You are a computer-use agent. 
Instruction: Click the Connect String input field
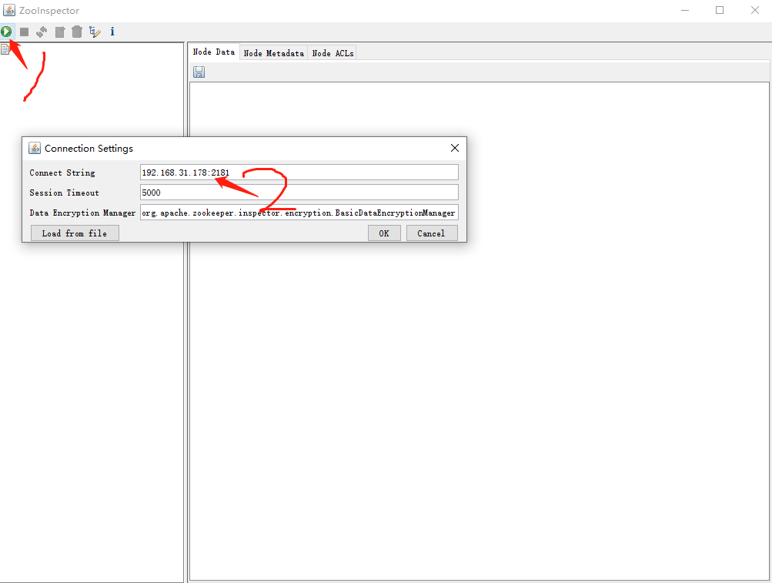[299, 173]
